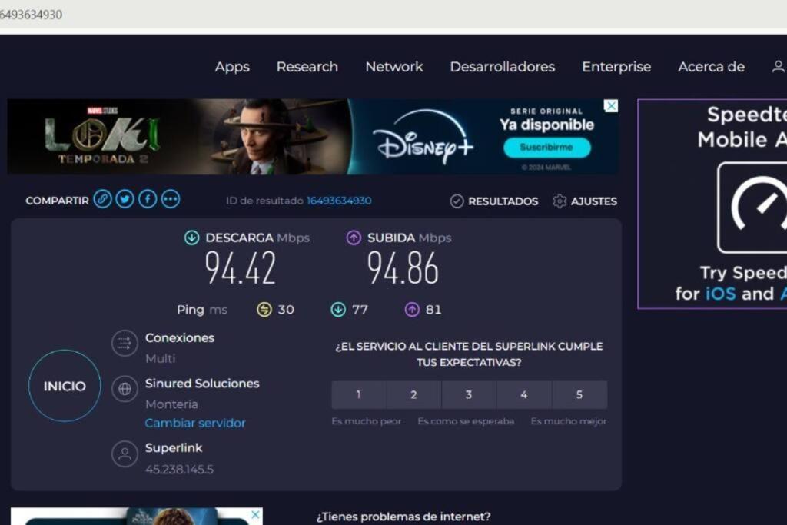Click the Sinured Soluciones server name

pos(202,384)
